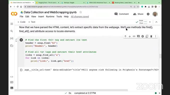The image size is (170, 95).
Task: Switch to Breaking News browser tab
Action: click(x=124, y=3)
